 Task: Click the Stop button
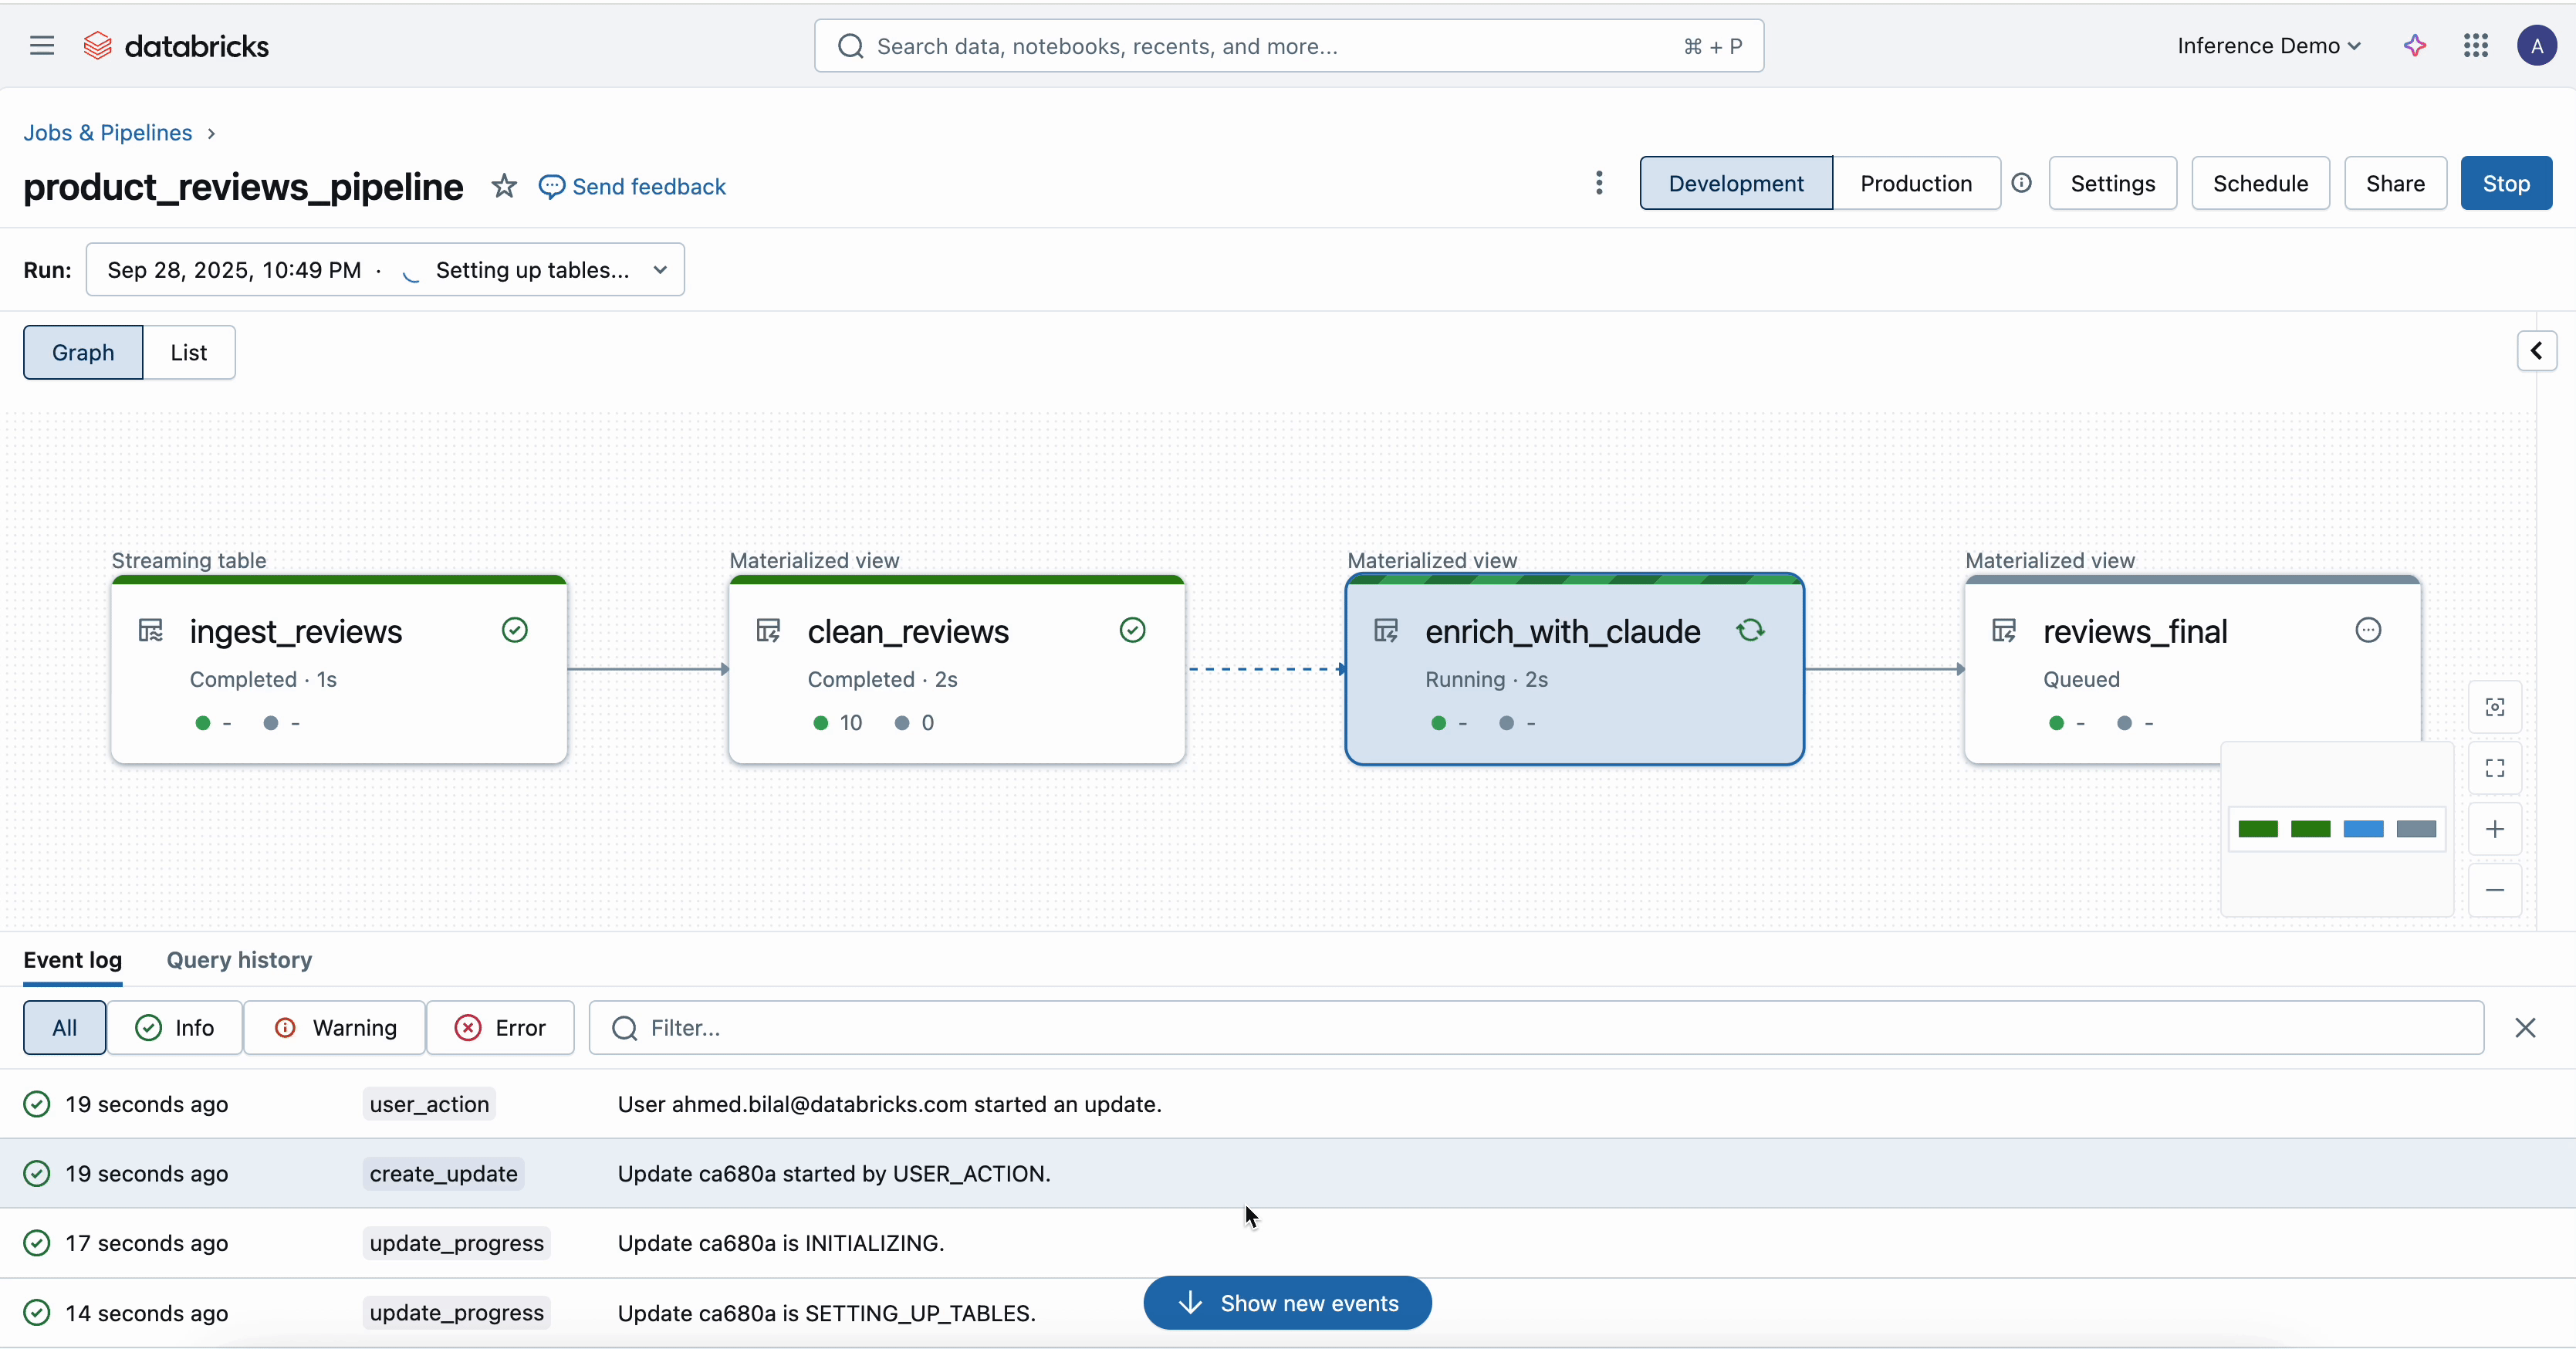(x=2505, y=183)
